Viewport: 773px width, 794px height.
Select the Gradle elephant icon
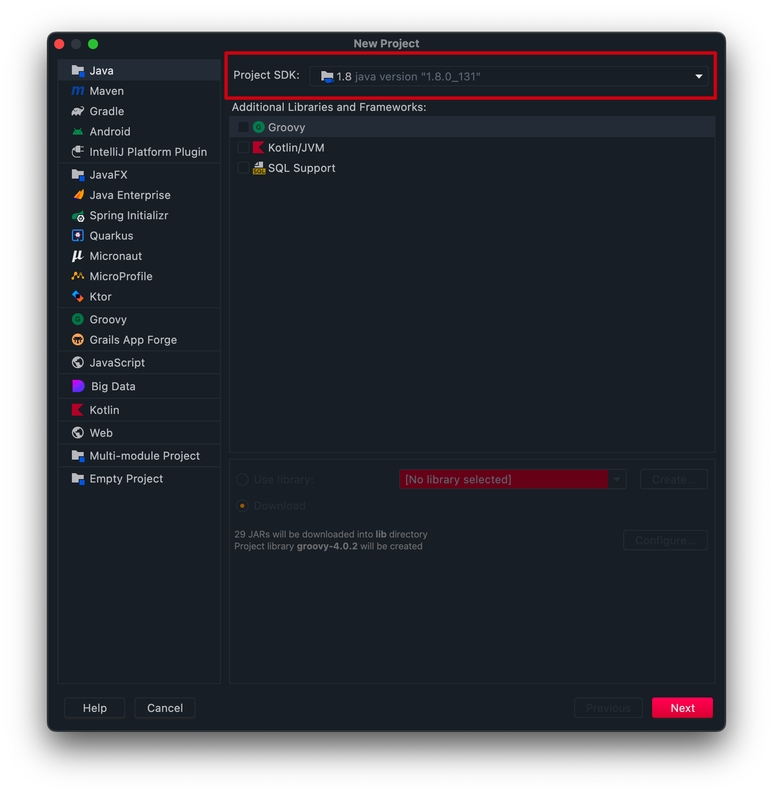click(78, 111)
